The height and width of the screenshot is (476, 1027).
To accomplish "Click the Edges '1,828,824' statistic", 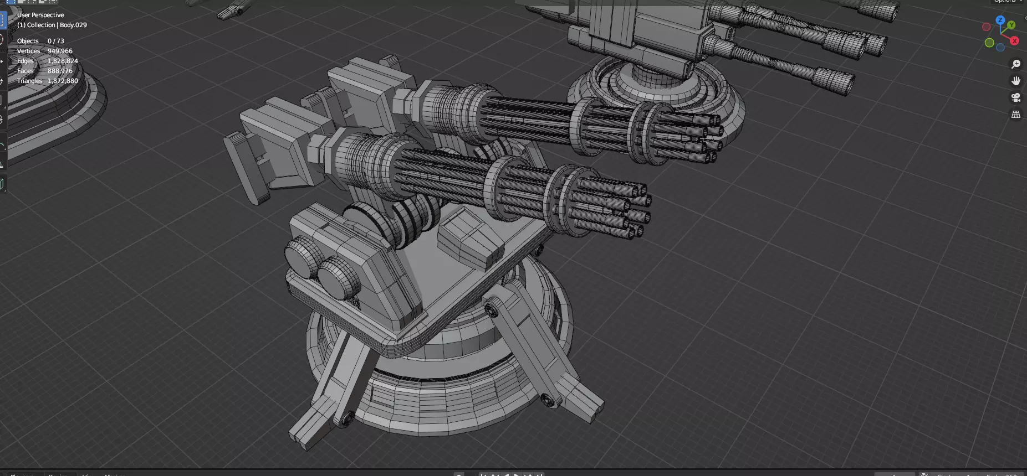I will point(63,61).
